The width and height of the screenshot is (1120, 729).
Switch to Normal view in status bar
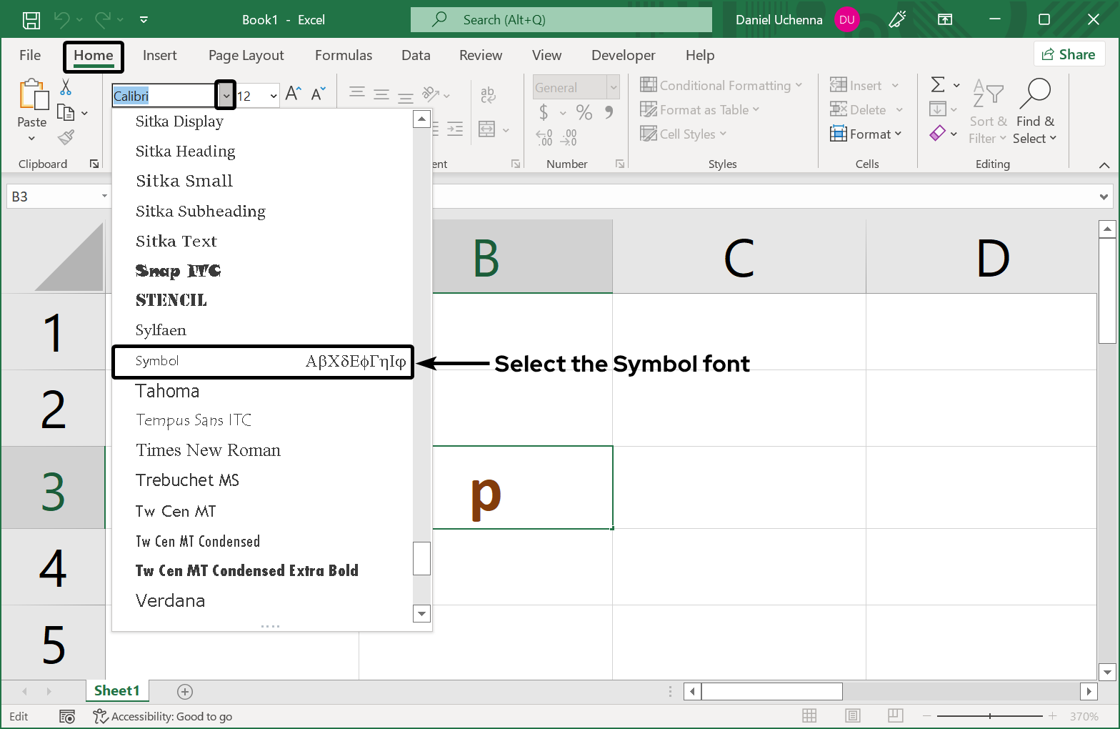coord(809,716)
